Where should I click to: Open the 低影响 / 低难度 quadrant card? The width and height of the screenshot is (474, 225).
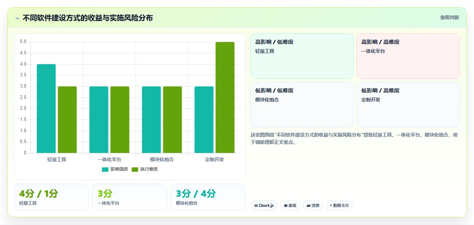point(302,105)
